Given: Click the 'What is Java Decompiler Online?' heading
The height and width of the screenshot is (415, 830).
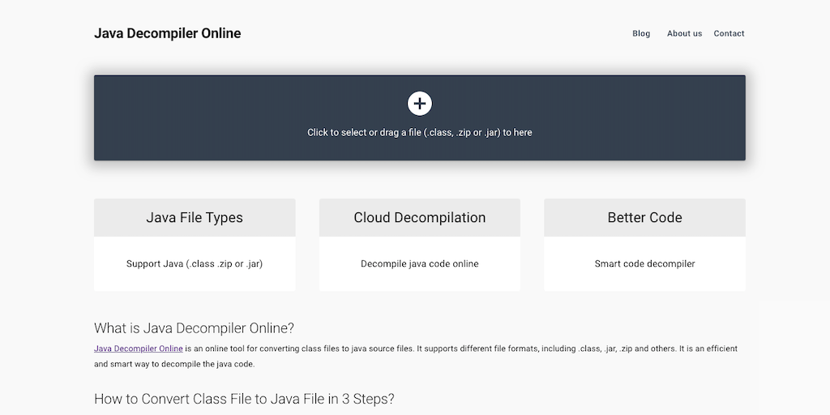Looking at the screenshot, I should pos(194,328).
